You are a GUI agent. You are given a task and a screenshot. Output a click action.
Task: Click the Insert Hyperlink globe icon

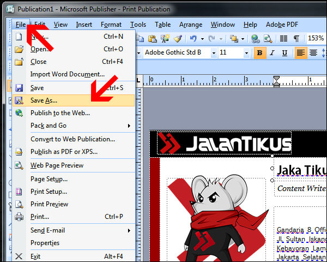click(255, 39)
